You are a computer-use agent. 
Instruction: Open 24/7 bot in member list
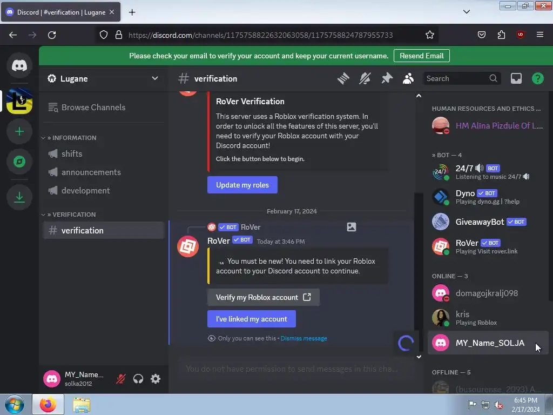pyautogui.click(x=488, y=172)
